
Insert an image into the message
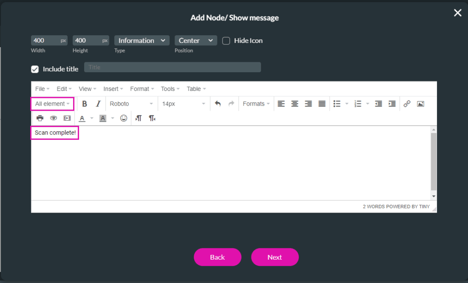pyautogui.click(x=420, y=104)
